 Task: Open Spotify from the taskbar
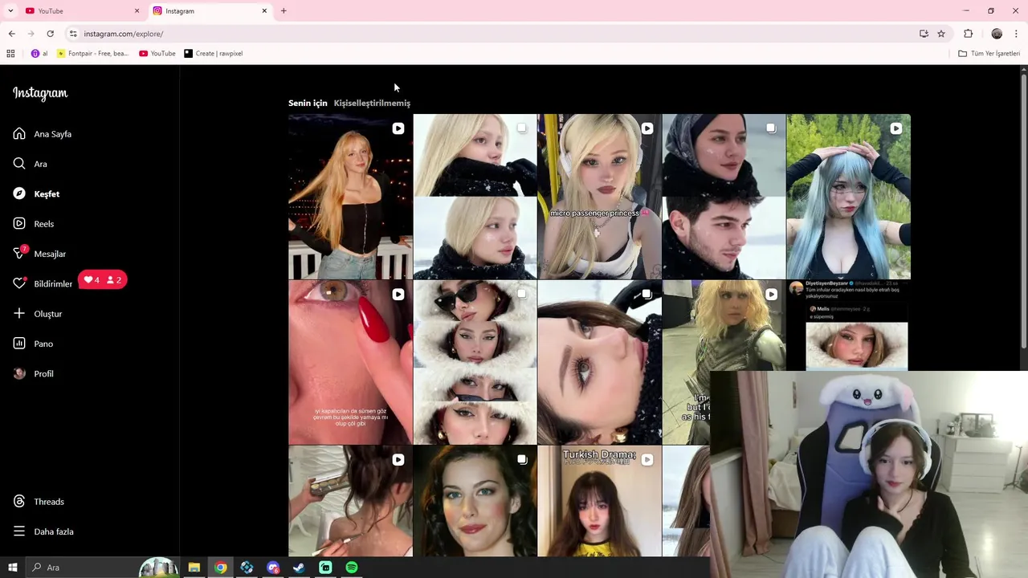352,568
